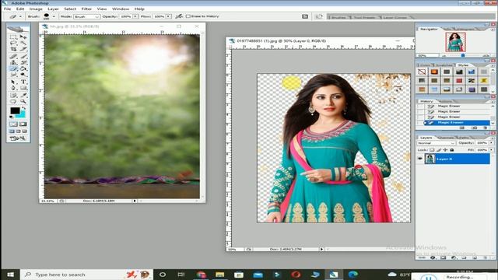Open the Flow slider arrow in options bar
The height and width of the screenshot is (280, 498).
pos(168,16)
